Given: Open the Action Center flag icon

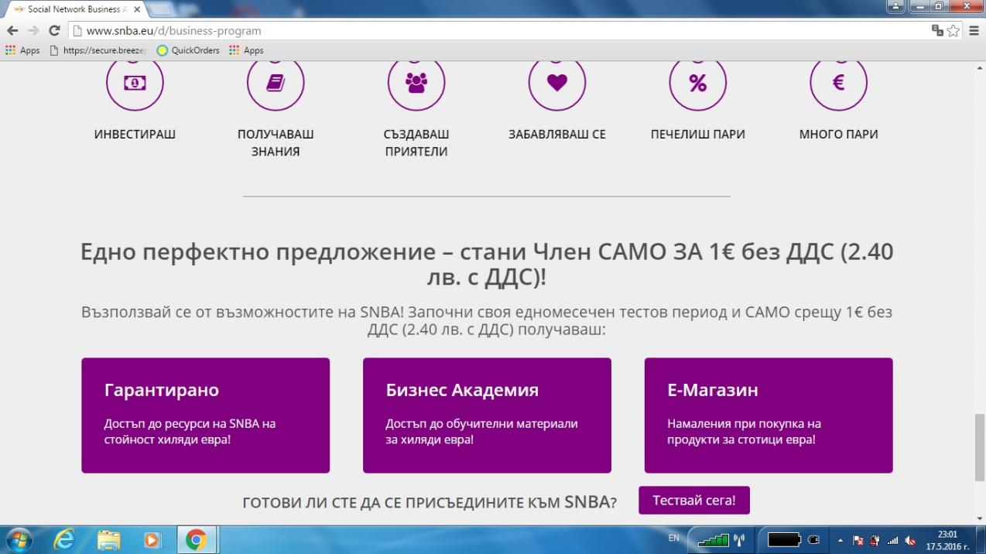Looking at the screenshot, I should 858,540.
